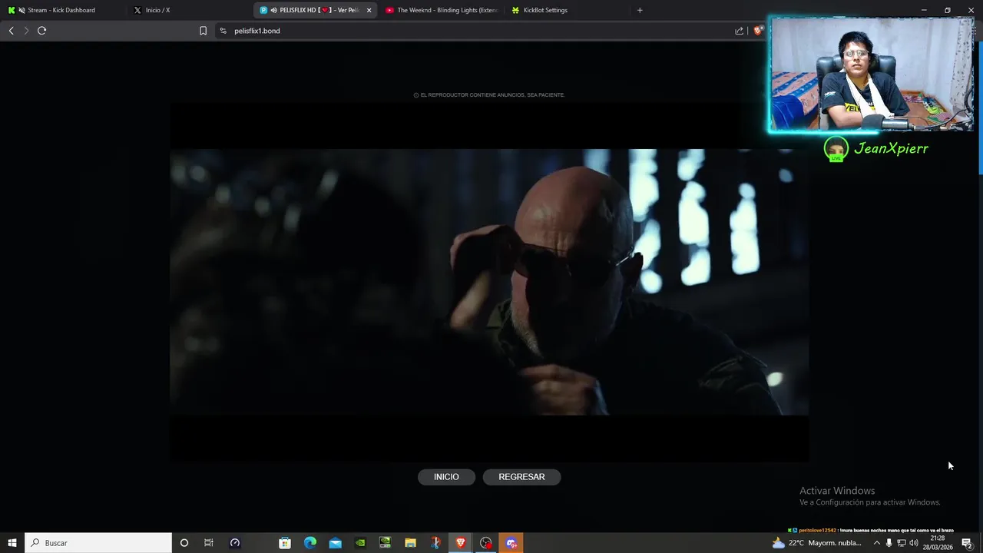Switch to The Weeknd Blinding Lights tab
This screenshot has height=553, width=983.
441,10
